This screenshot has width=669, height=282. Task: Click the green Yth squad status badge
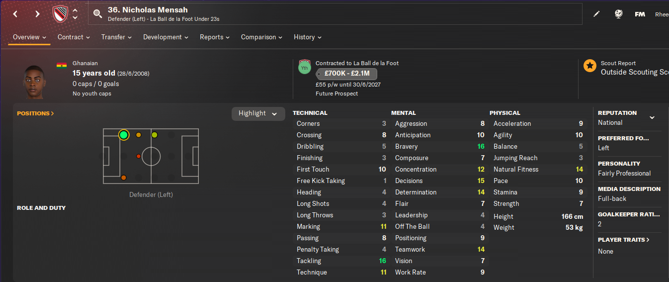304,68
